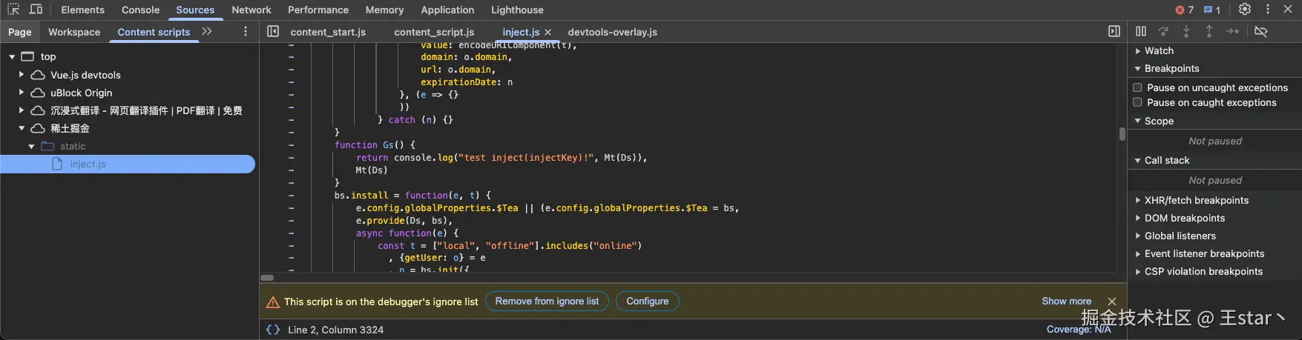Enable Pause on caught exceptions

[x=1137, y=103]
